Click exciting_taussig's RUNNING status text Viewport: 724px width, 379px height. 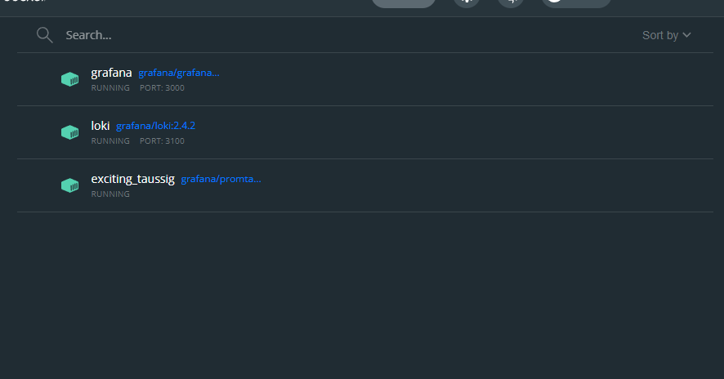[x=110, y=194]
